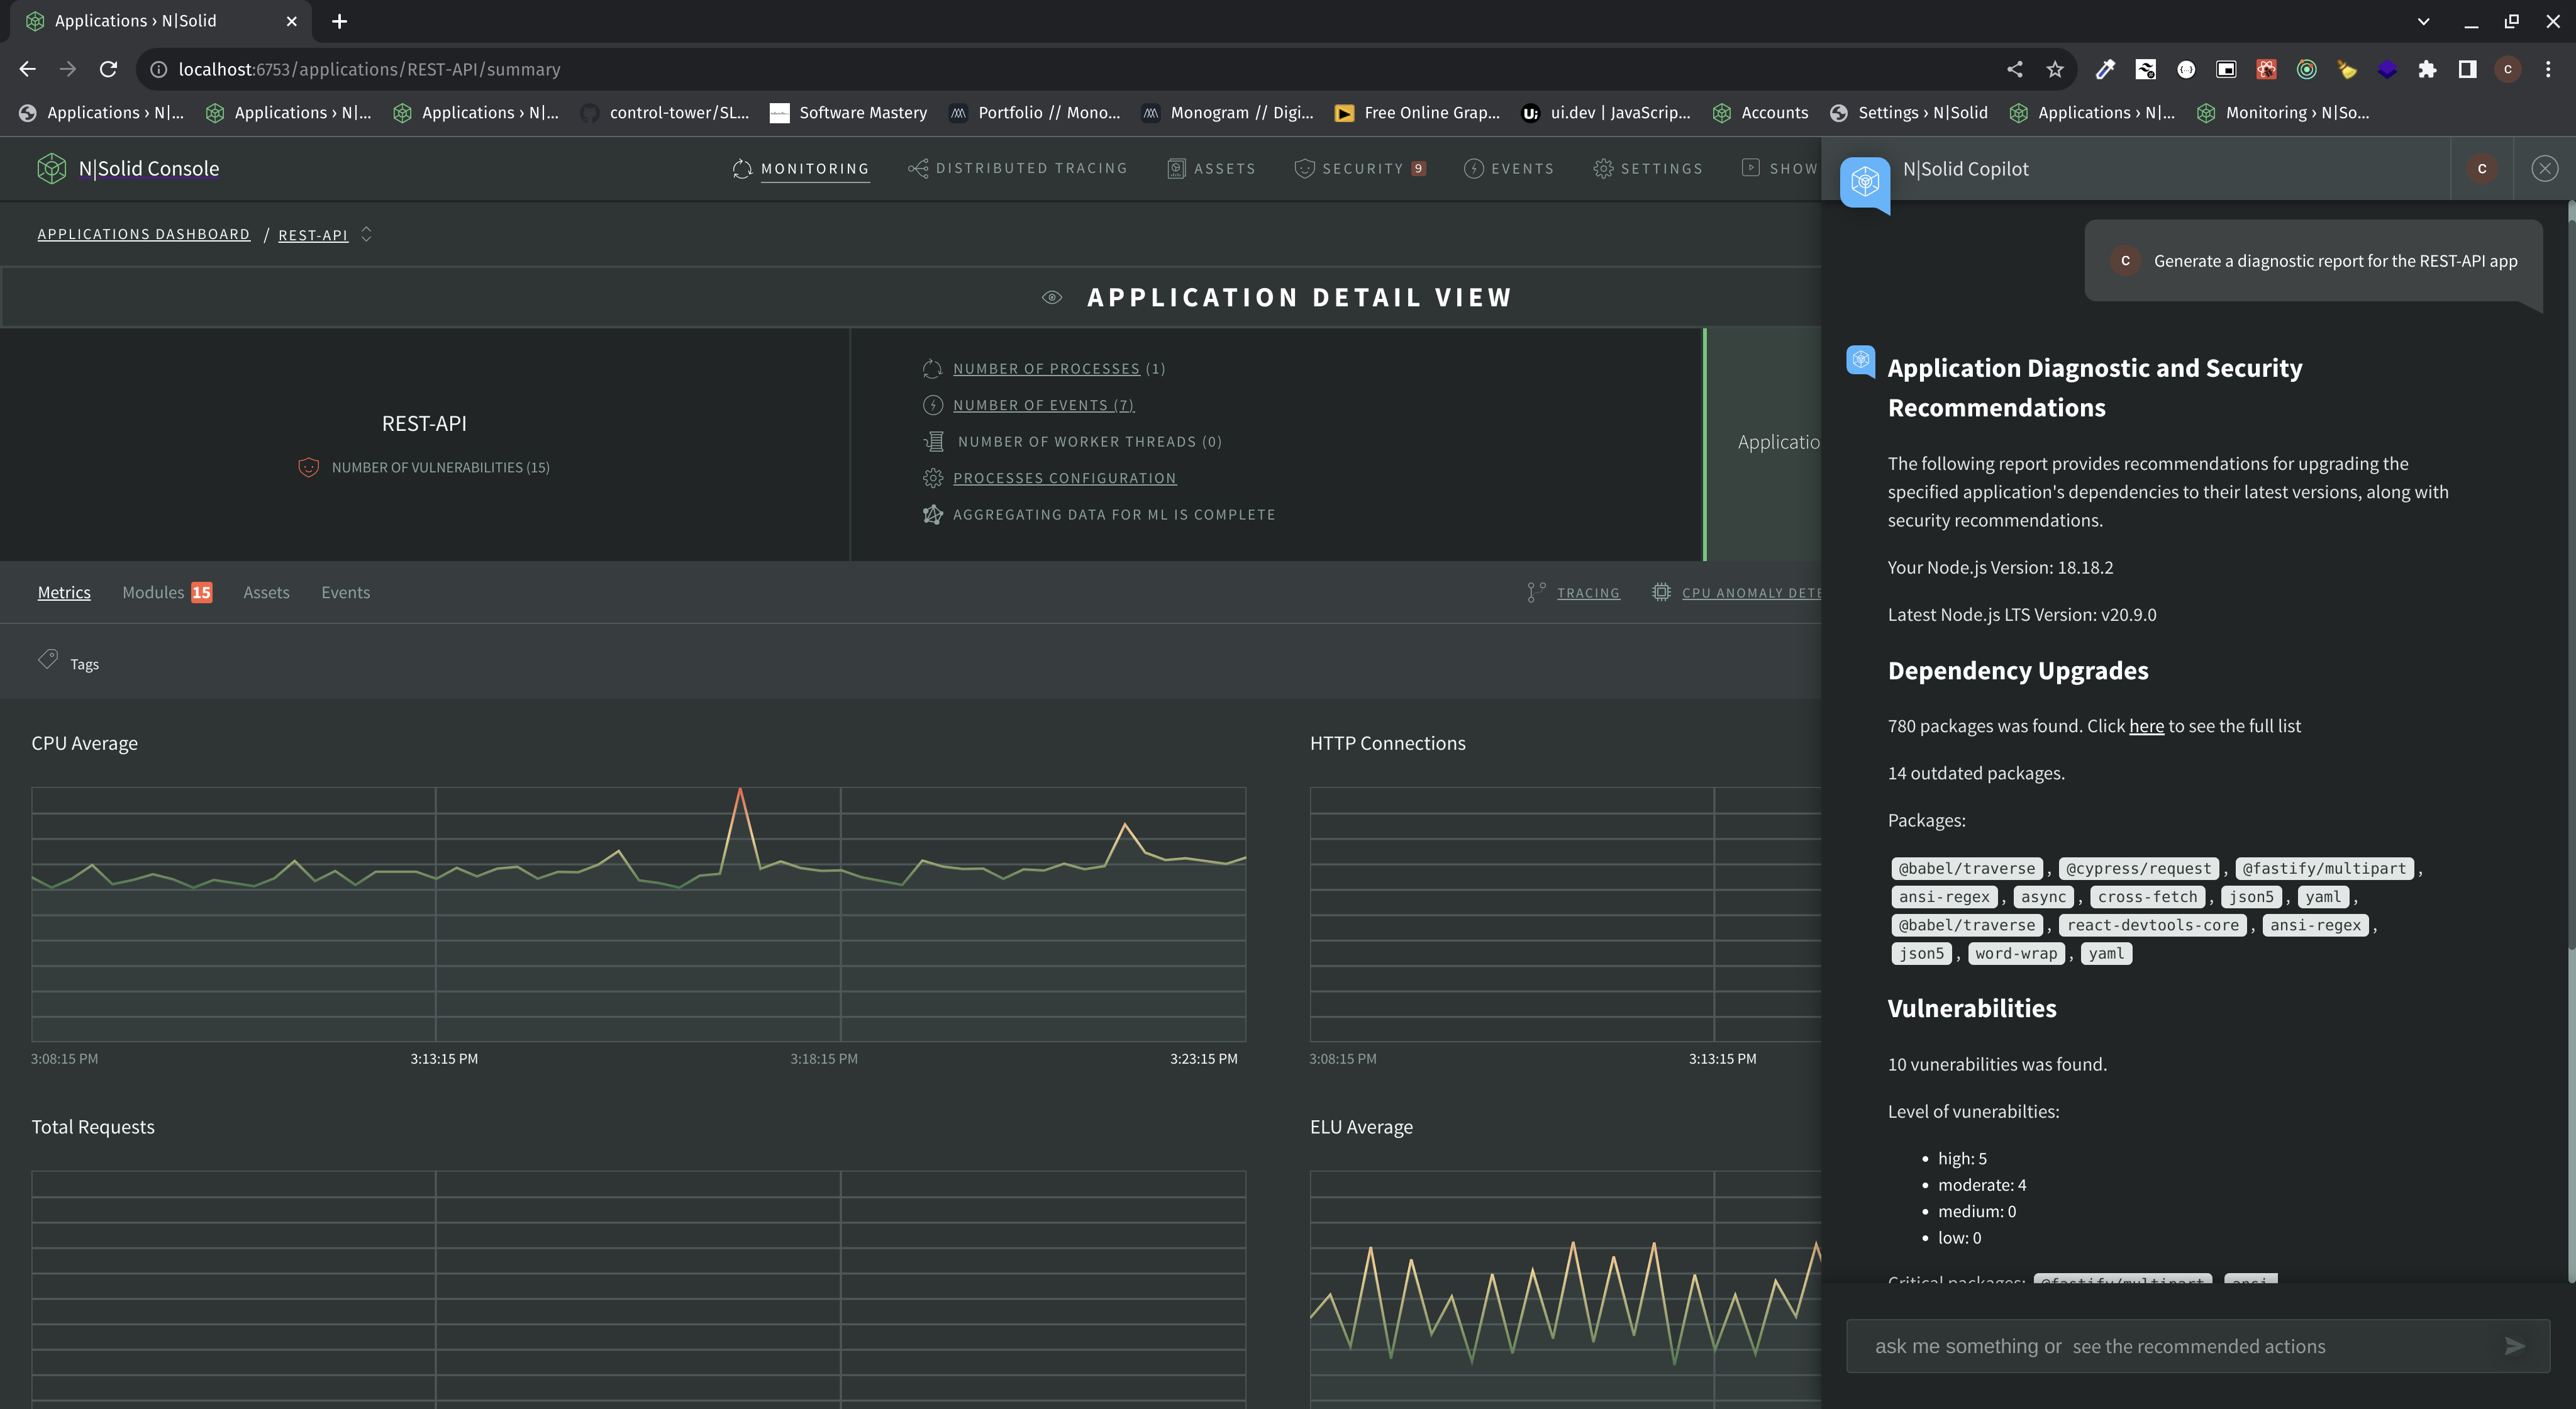Click the Number of Events link

pos(1043,405)
